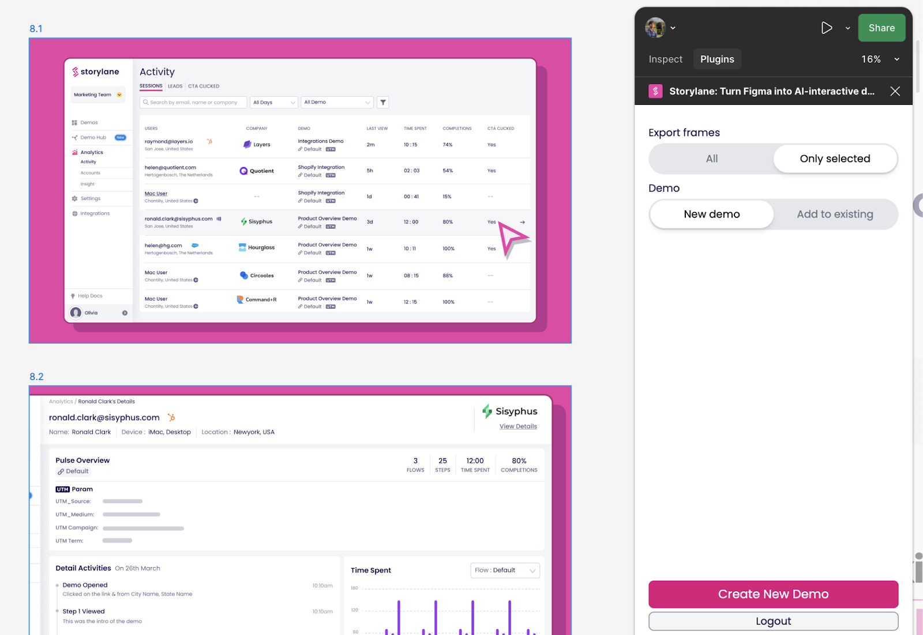Choose the New demo option

[712, 214]
